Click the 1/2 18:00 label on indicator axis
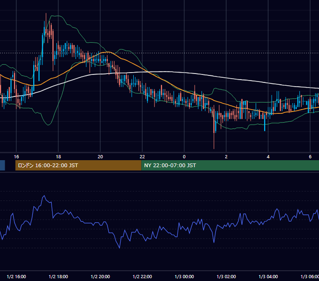This screenshot has width=319, height=281. (58, 276)
